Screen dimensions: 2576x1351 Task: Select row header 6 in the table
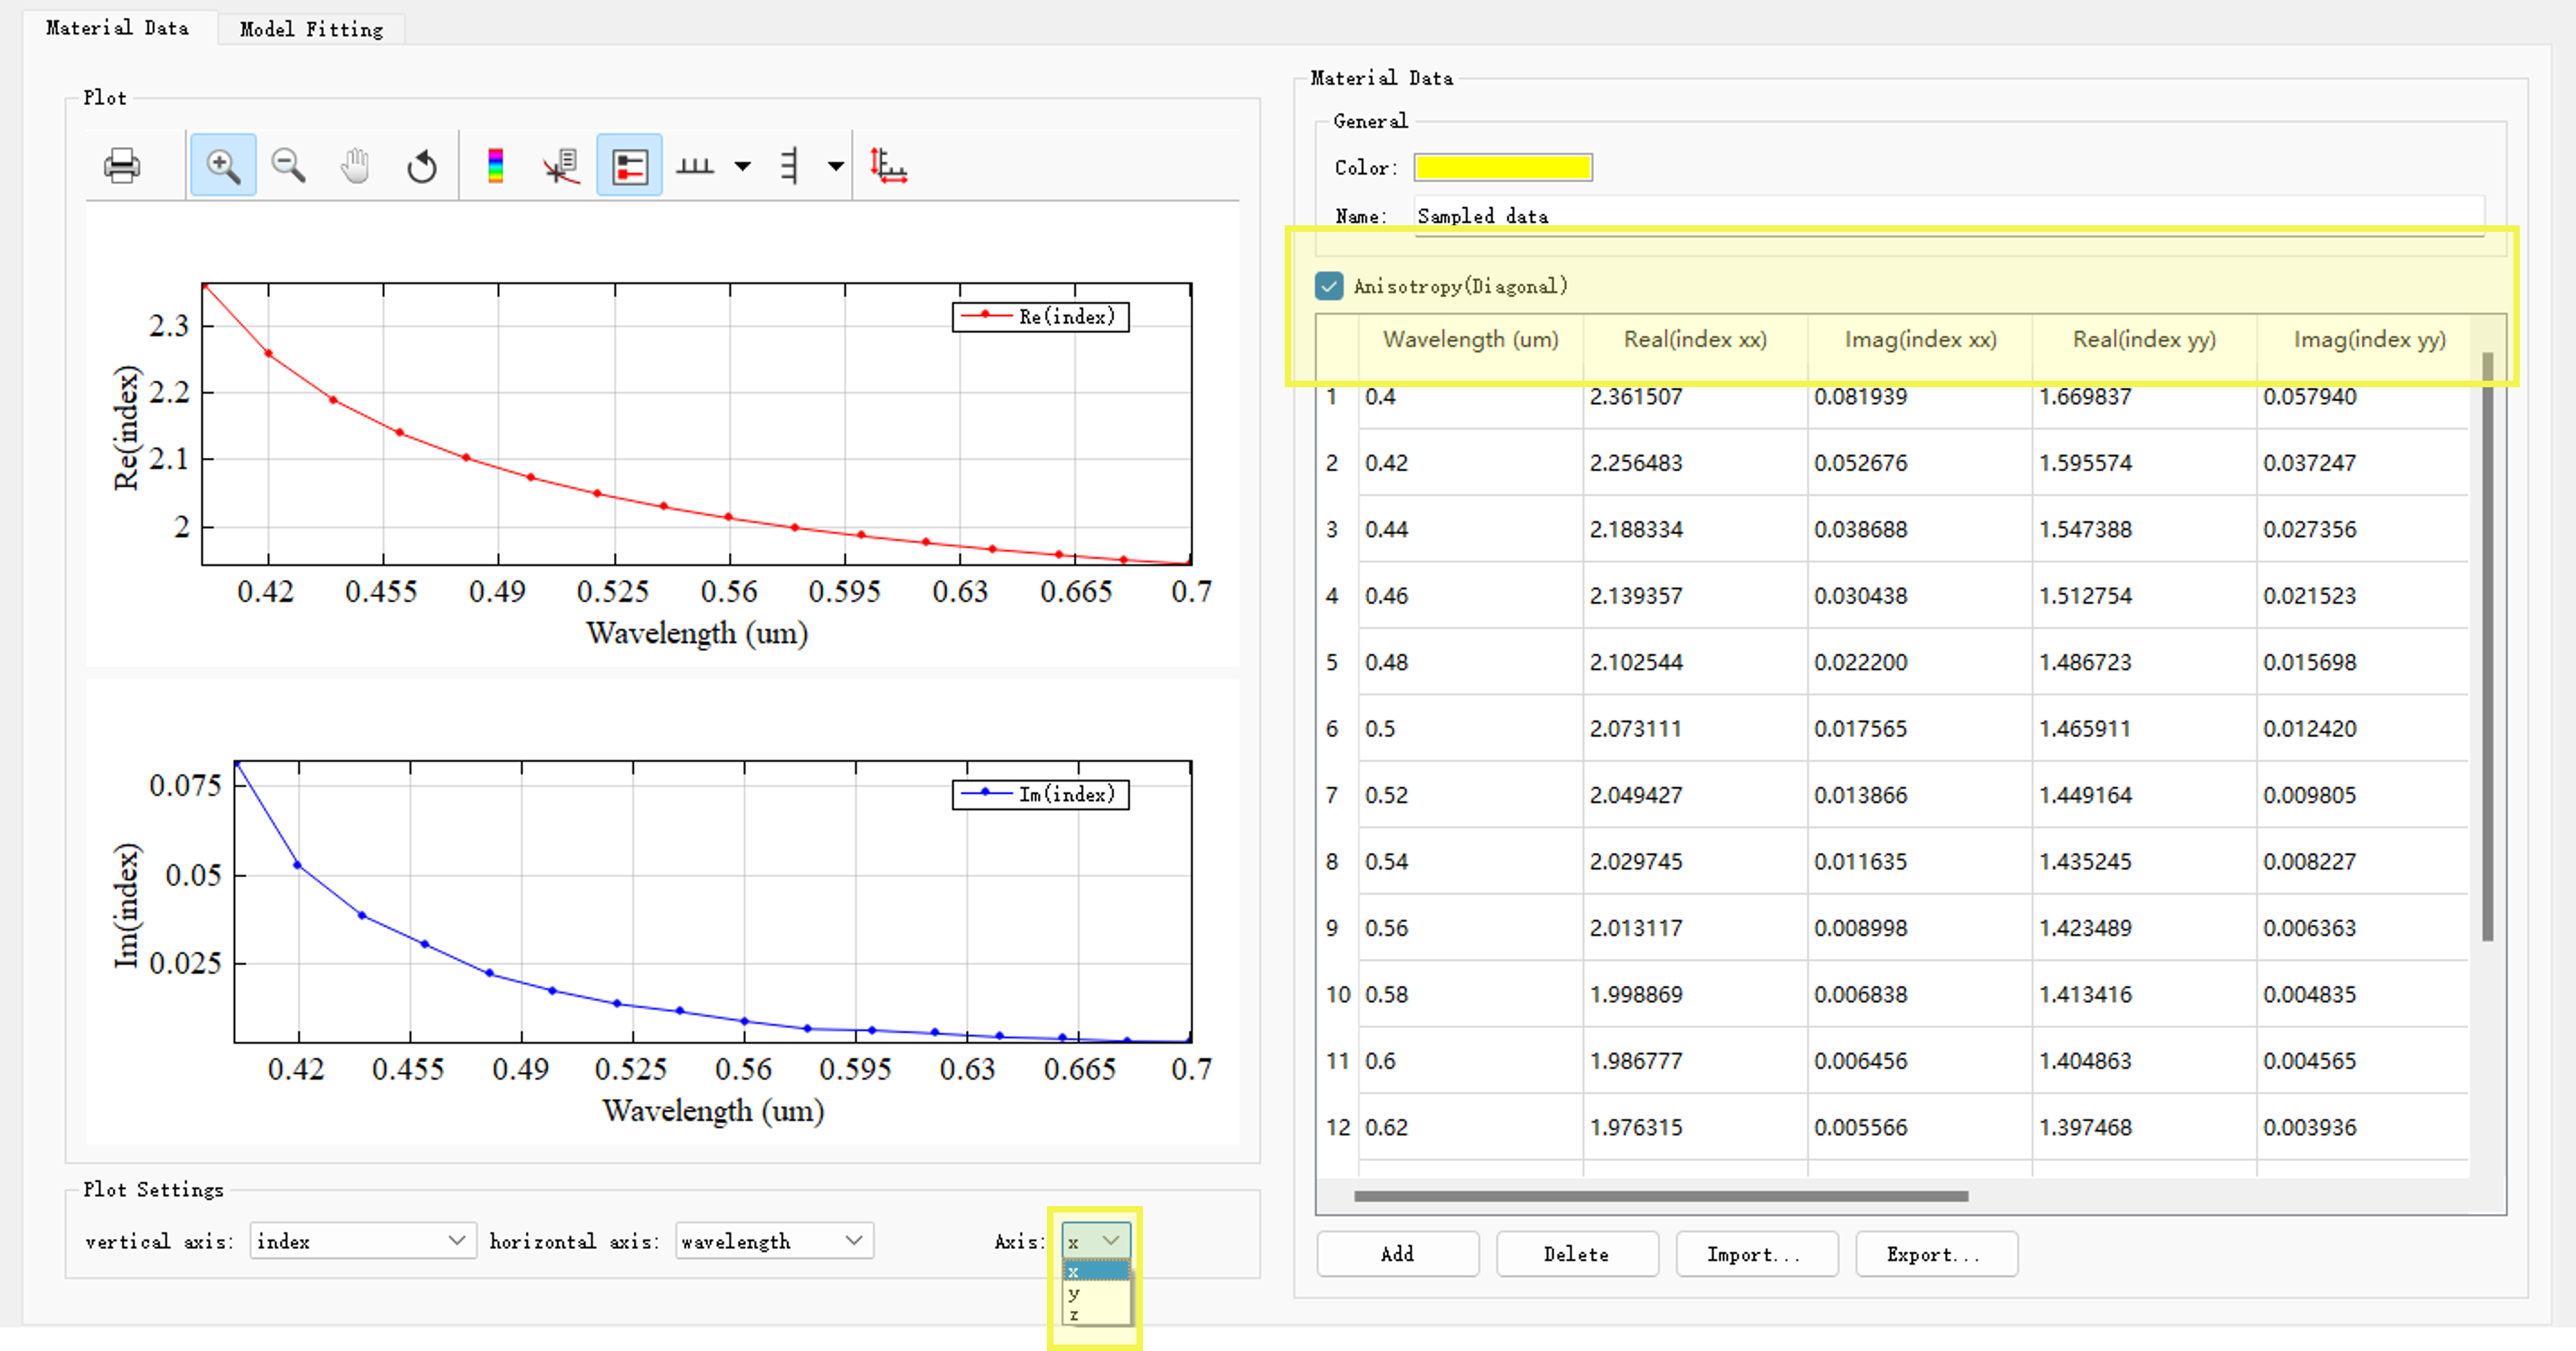1337,729
